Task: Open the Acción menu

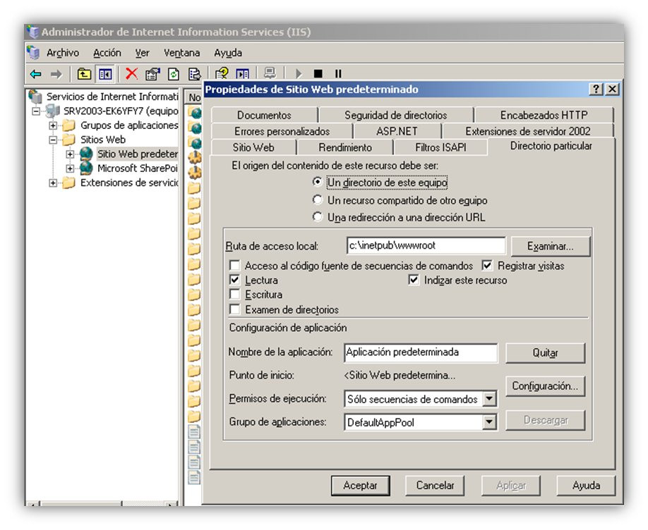Action: 107,53
